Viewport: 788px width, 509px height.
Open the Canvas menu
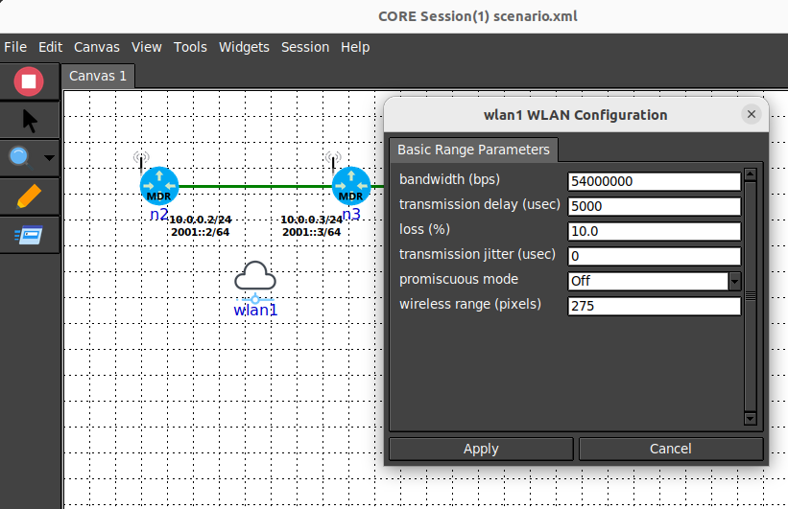(x=97, y=47)
